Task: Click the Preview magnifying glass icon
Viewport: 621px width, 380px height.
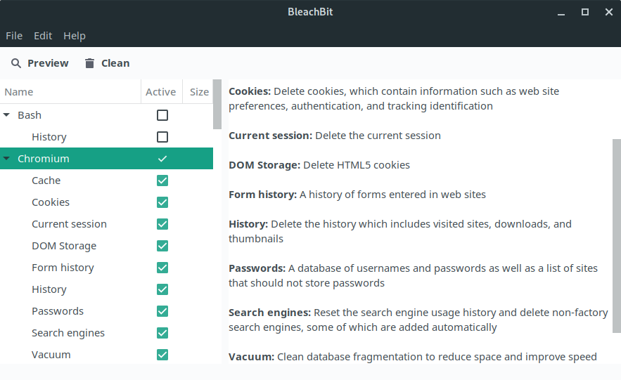Action: [16, 63]
